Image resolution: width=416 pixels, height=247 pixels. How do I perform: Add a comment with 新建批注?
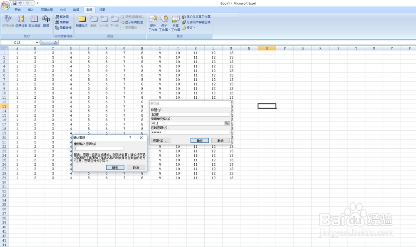(82, 21)
